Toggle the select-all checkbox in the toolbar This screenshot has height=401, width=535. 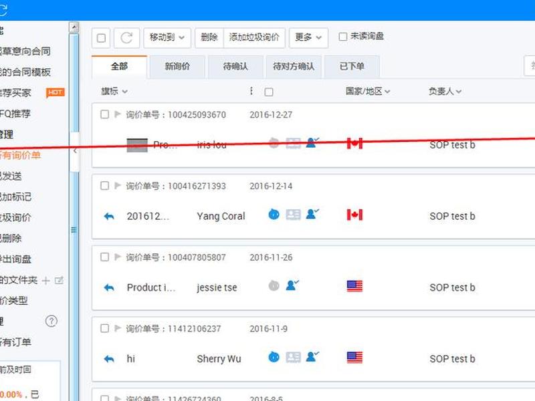pyautogui.click(x=101, y=38)
